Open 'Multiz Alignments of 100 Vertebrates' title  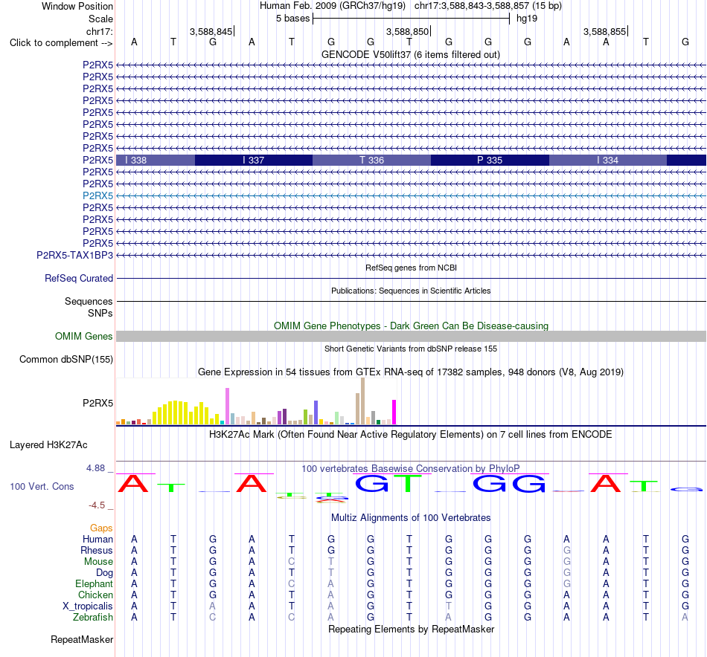pyautogui.click(x=411, y=517)
